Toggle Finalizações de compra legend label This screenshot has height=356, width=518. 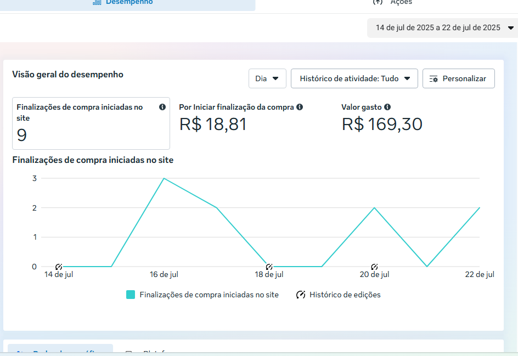[209, 295]
